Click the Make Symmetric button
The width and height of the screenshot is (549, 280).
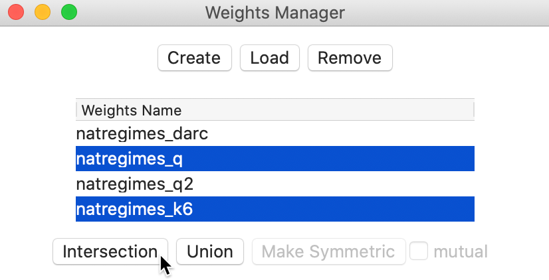(x=328, y=251)
